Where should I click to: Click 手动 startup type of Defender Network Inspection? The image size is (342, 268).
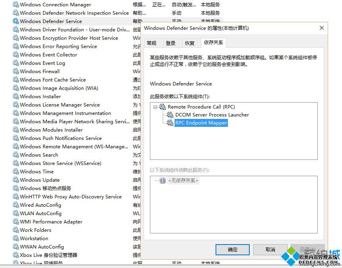click(x=177, y=13)
